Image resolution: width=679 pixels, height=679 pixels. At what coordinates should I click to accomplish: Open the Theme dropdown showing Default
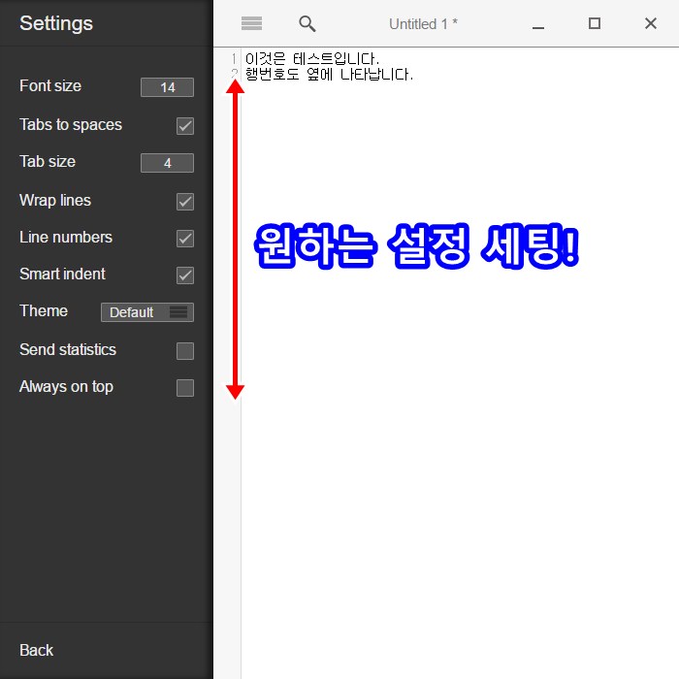(147, 312)
